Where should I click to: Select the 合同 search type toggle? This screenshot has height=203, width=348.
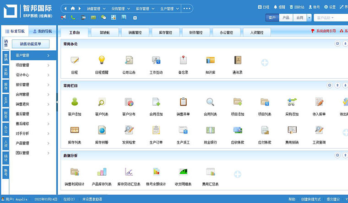(x=299, y=18)
